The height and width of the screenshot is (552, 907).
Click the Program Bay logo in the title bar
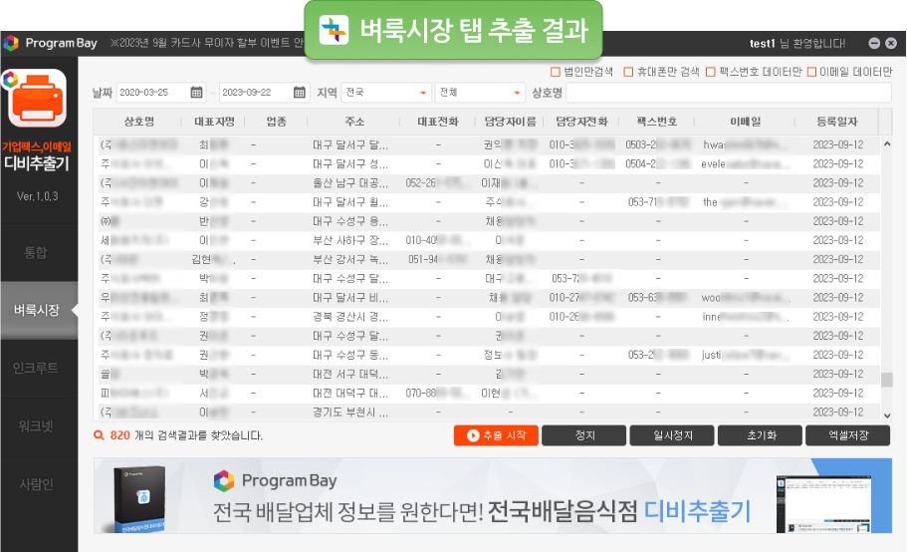click(x=51, y=43)
